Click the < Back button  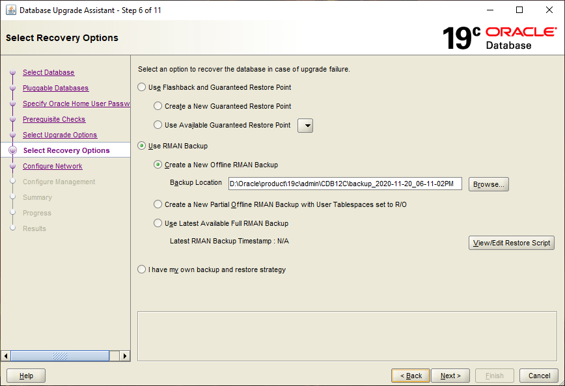411,376
